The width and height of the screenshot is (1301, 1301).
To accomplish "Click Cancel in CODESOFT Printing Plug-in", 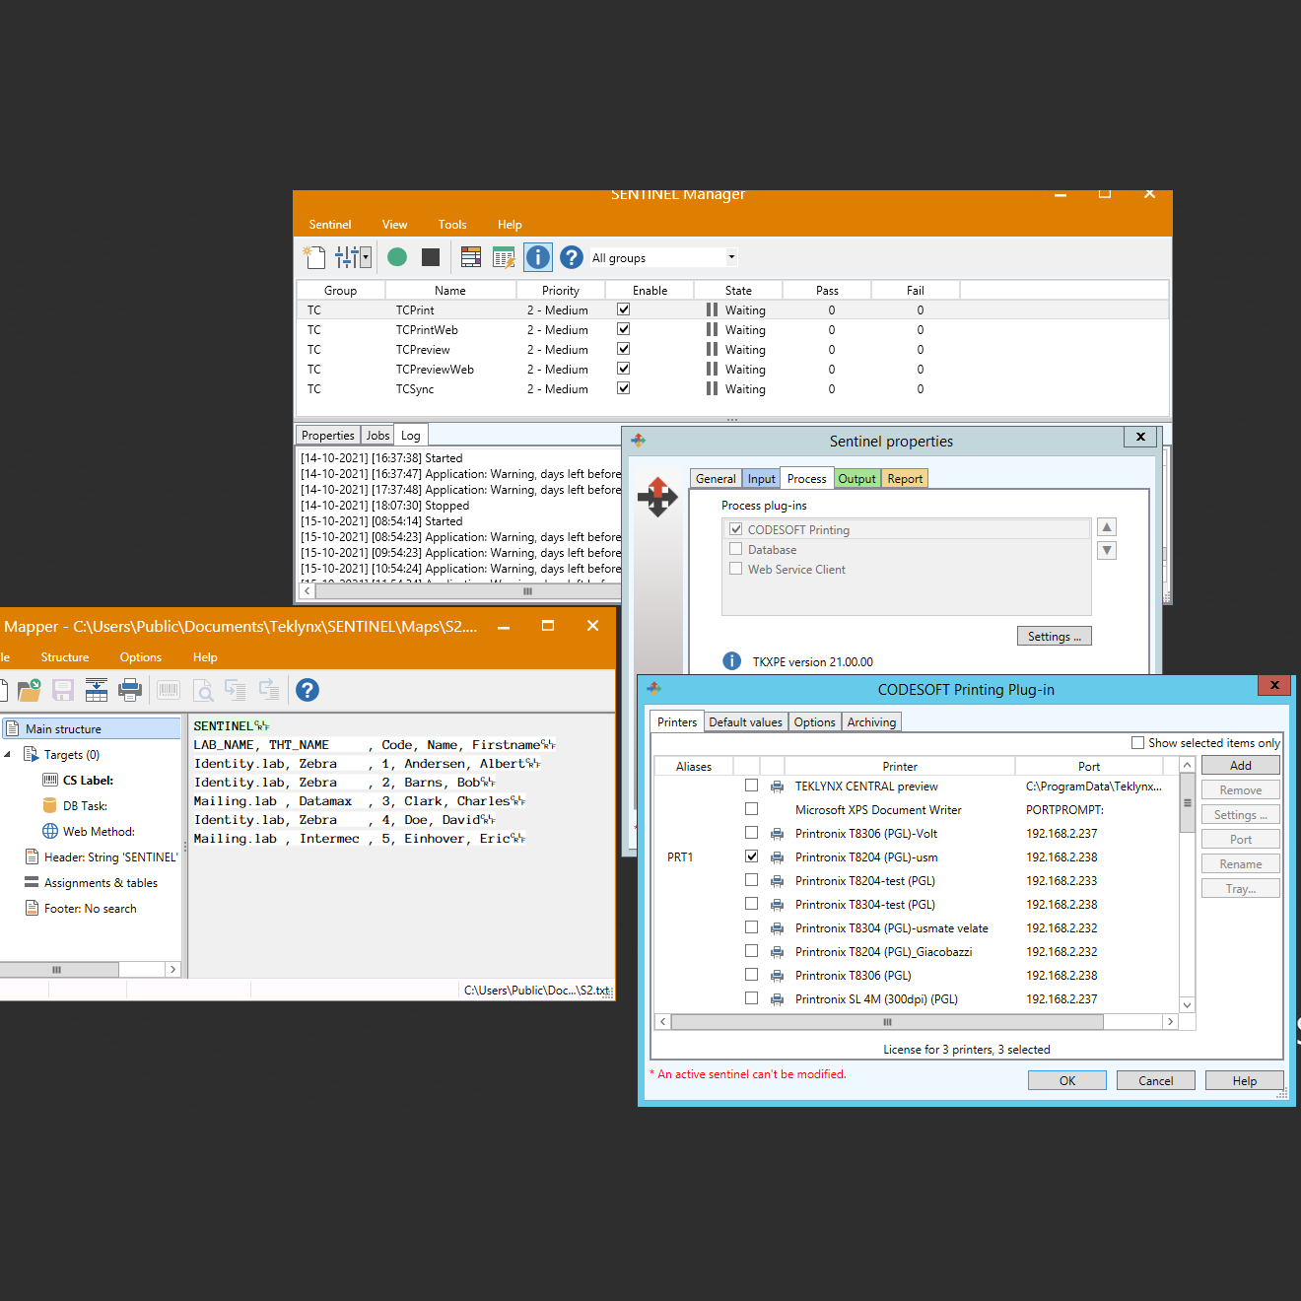I will (1156, 1080).
